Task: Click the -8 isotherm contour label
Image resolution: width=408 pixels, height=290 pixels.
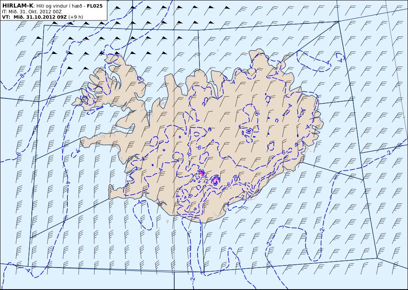Action: 22,76
